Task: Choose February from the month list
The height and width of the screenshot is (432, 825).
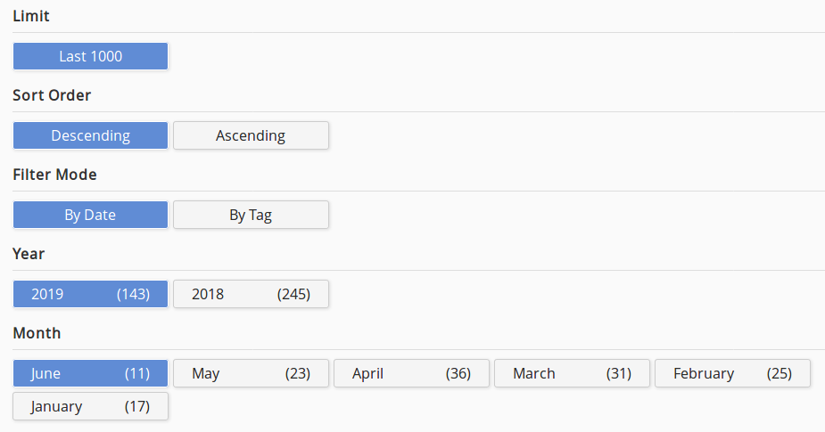Action: 704,373
